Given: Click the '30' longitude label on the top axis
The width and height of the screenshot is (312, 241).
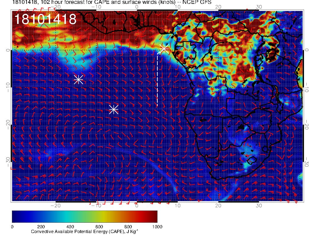Looking at the screenshot, I should (x=259, y=7).
